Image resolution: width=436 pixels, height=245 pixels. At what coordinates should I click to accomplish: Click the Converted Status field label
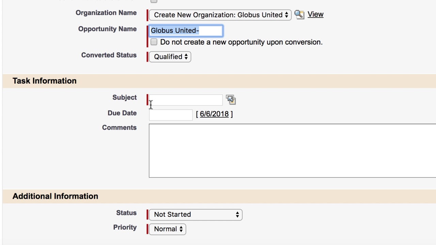pos(109,55)
